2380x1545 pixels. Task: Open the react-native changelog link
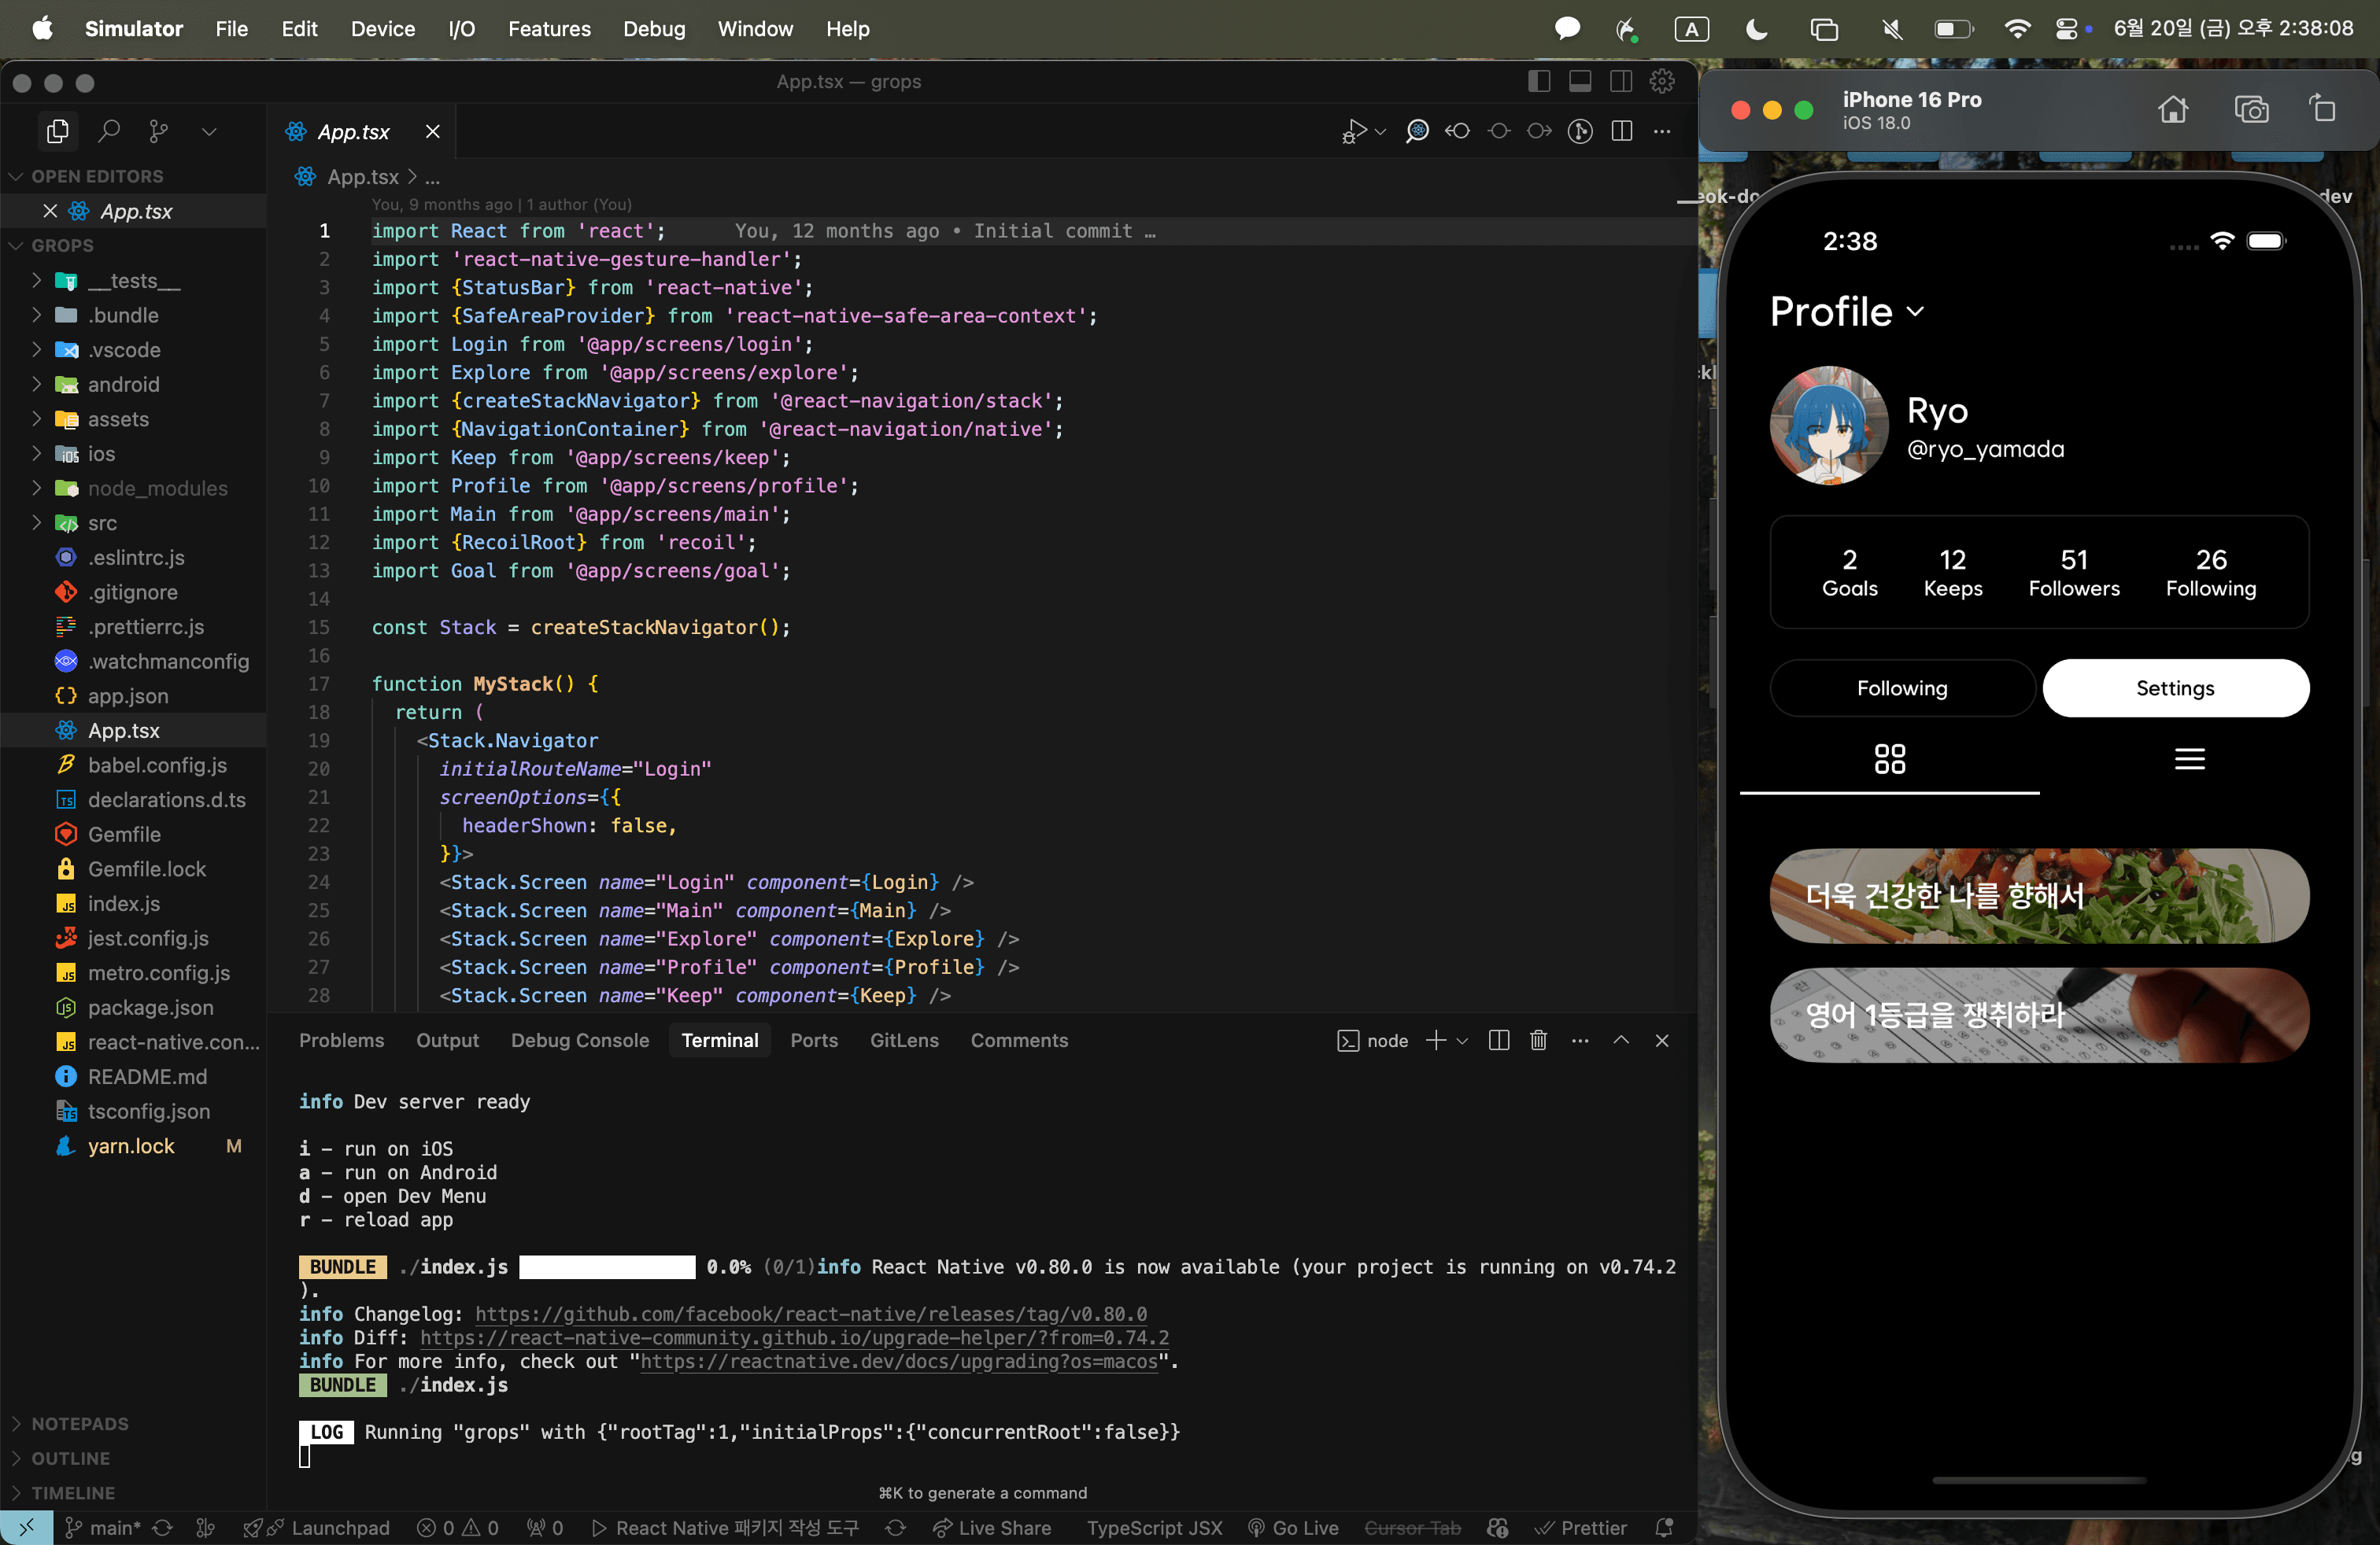click(811, 1315)
